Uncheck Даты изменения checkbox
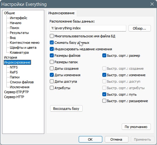This screenshot has height=145, width=157. [x=52, y=75]
